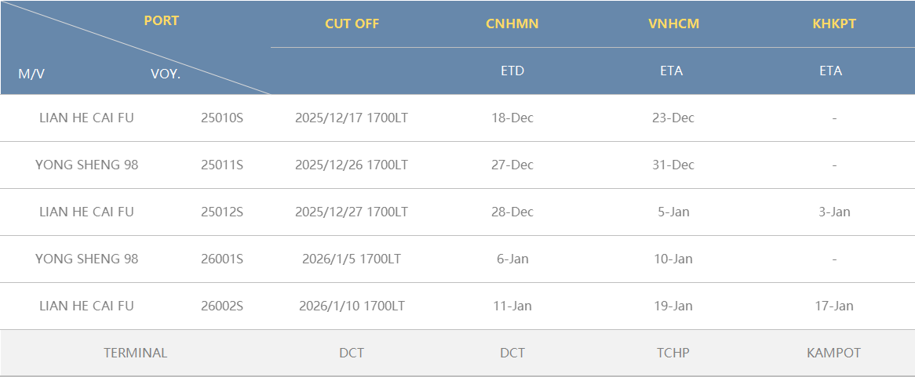This screenshot has width=915, height=377.
Task: Select the TERMINAL row label
Action: point(135,353)
